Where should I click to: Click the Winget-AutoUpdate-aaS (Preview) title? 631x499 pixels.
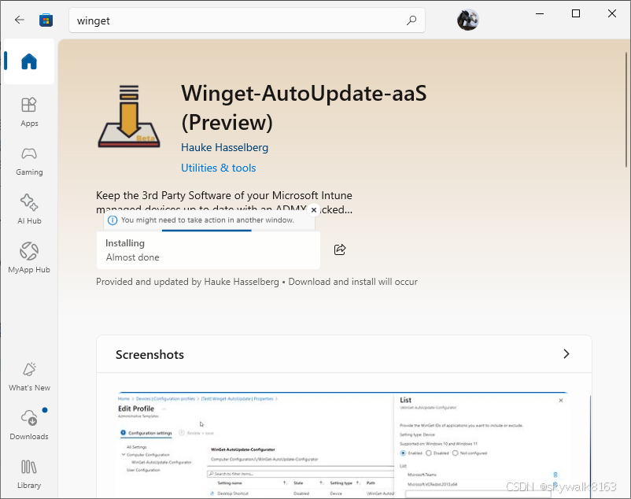(x=304, y=108)
